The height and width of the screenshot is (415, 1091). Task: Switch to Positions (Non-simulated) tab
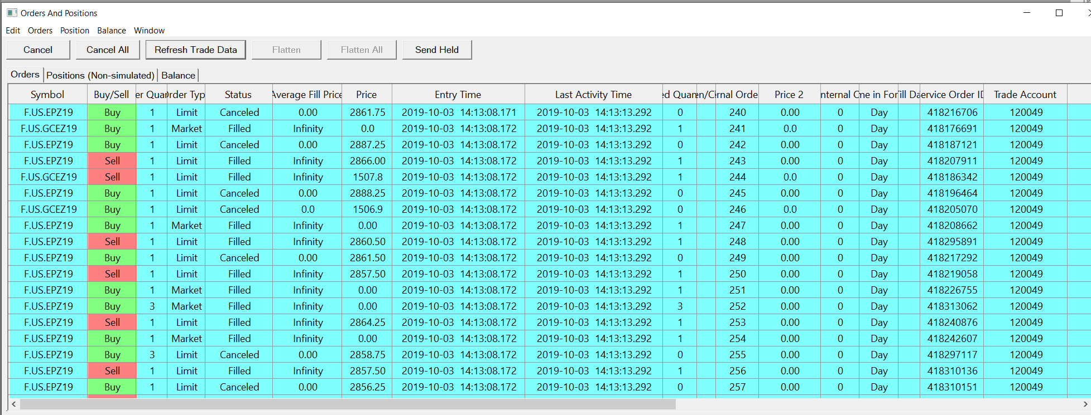pyautogui.click(x=100, y=75)
